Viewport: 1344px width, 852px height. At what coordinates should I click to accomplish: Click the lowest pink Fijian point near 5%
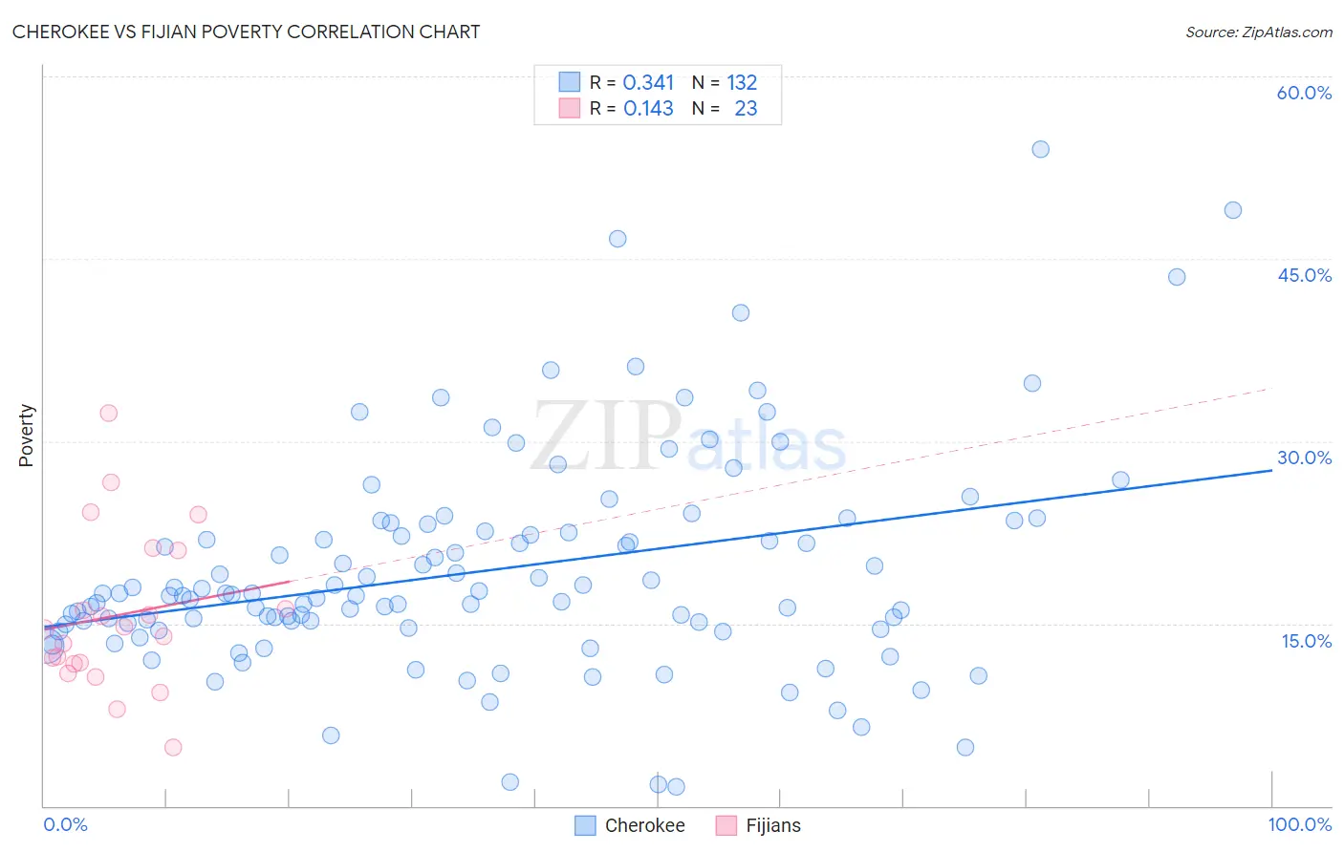click(x=173, y=747)
